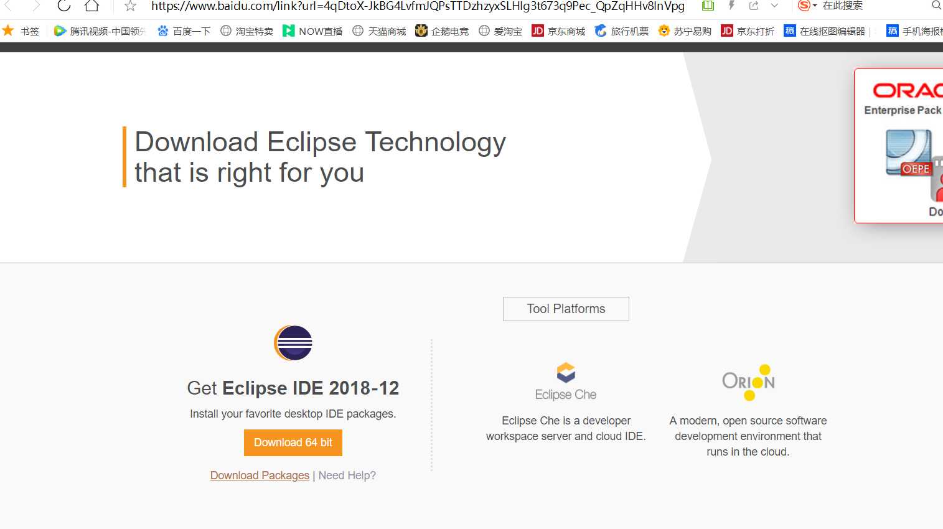Go to the browser home page icon
The width and height of the screenshot is (943, 529).
point(91,6)
